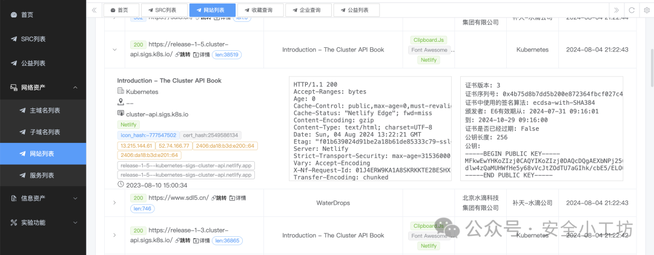The height and width of the screenshot is (255, 654).
Task: Click 详情 for the www.sdl5.cn site
Action: 237,198
